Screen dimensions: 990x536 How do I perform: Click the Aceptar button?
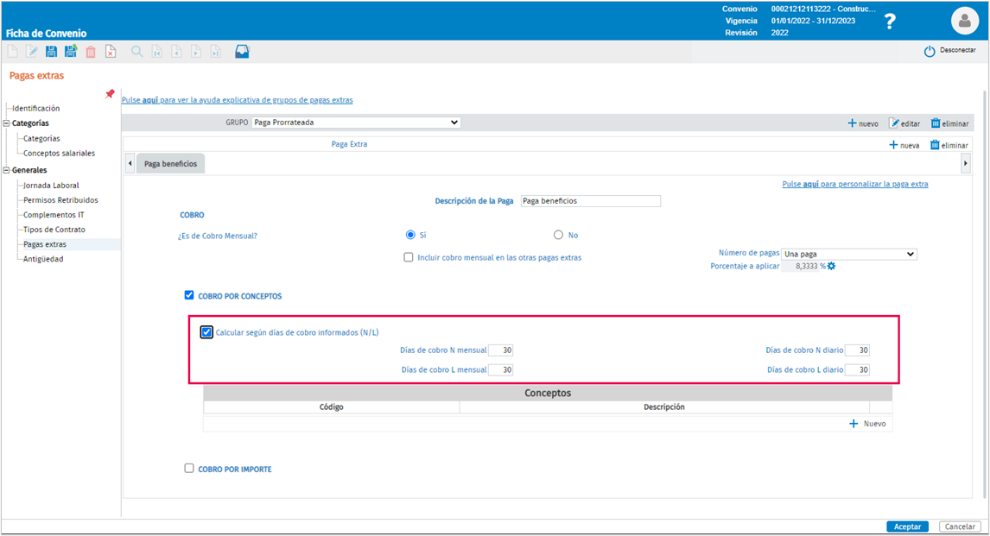tap(907, 527)
